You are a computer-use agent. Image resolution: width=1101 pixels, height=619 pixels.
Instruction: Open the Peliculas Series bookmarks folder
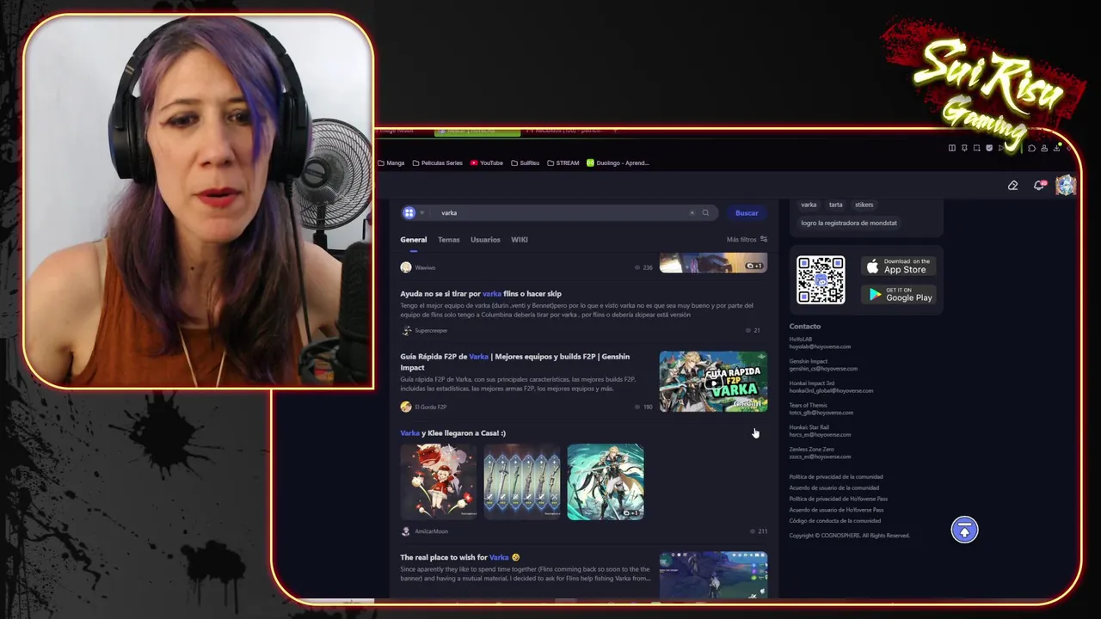437,162
